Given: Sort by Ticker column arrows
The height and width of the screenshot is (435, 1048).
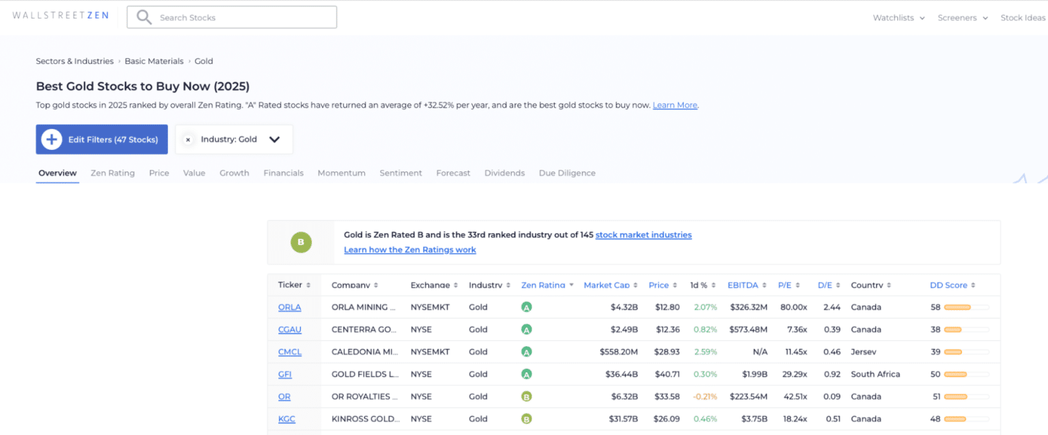Looking at the screenshot, I should click(308, 285).
